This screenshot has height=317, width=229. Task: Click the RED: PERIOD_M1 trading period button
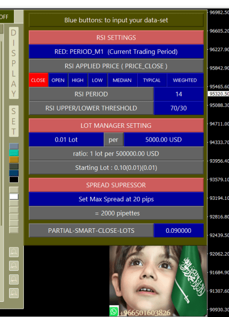116,52
